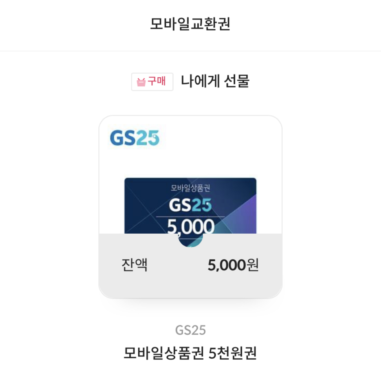
Task: Select the 나에게 선물 label
Action: pyautogui.click(x=215, y=81)
